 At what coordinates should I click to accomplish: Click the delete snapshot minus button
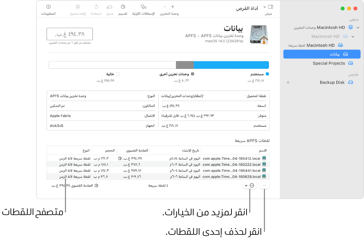264,185
